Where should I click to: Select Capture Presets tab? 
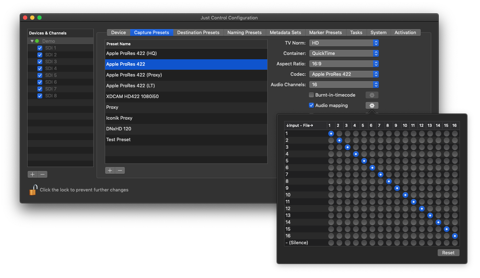(151, 32)
